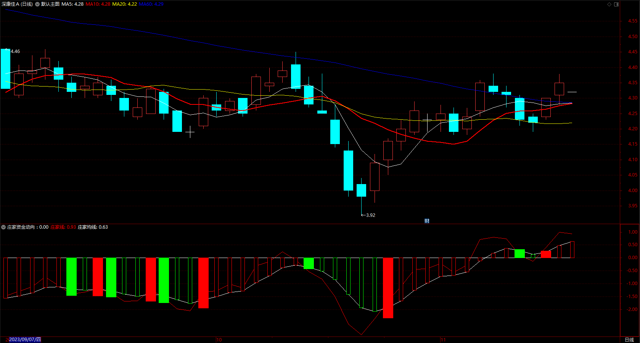Click indicator axis label 1.00
This screenshot has height=343, width=640.
click(x=633, y=232)
